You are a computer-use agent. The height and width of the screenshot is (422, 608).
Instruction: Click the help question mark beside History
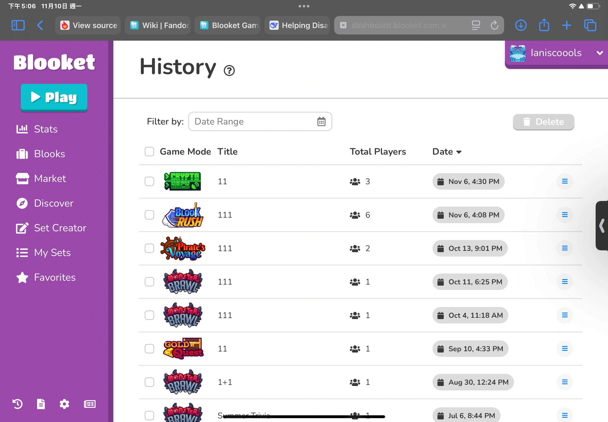(229, 71)
